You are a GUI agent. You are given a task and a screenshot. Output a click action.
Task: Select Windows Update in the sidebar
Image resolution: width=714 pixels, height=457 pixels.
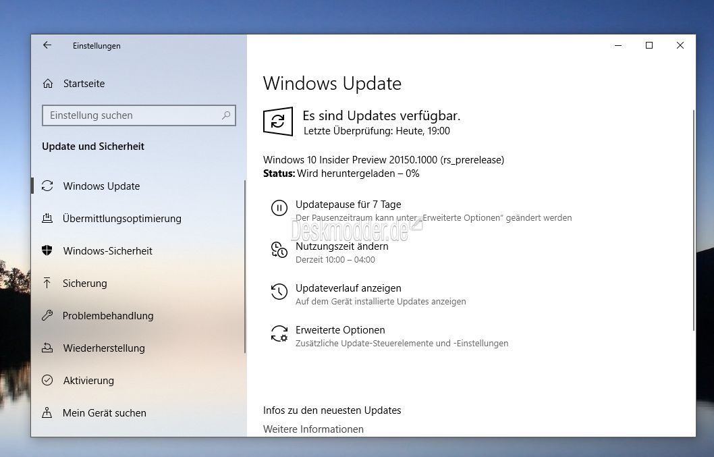(x=101, y=186)
